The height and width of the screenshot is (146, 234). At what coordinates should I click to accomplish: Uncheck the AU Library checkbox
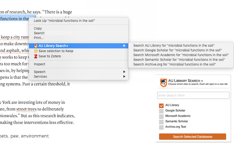point(161,105)
